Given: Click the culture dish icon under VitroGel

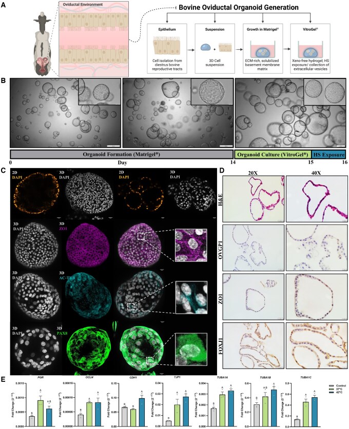Looking at the screenshot, I should (311, 50).
